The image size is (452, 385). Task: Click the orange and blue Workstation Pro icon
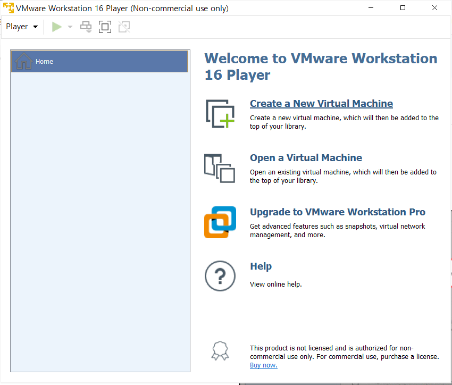click(220, 222)
